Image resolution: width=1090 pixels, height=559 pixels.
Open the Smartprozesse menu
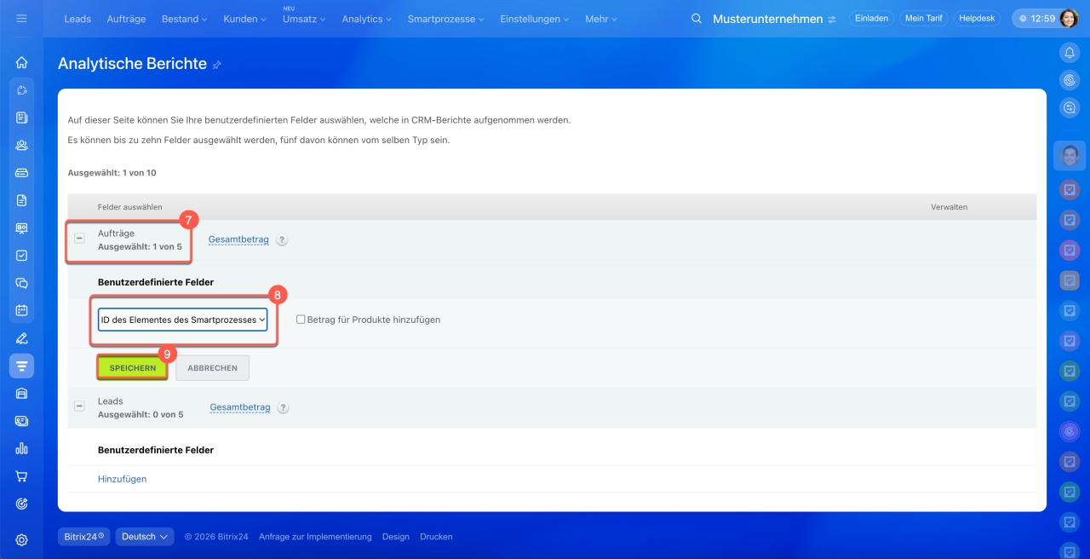[x=445, y=19]
